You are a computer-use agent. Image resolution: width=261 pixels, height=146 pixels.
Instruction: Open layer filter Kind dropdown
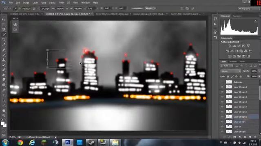coord(227,66)
